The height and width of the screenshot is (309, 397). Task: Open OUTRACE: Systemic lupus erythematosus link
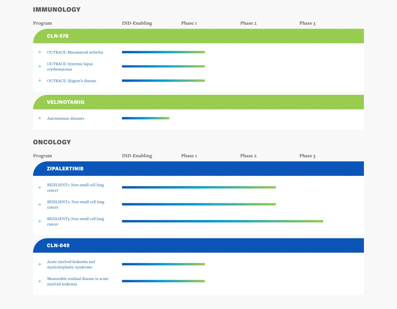pos(70,66)
